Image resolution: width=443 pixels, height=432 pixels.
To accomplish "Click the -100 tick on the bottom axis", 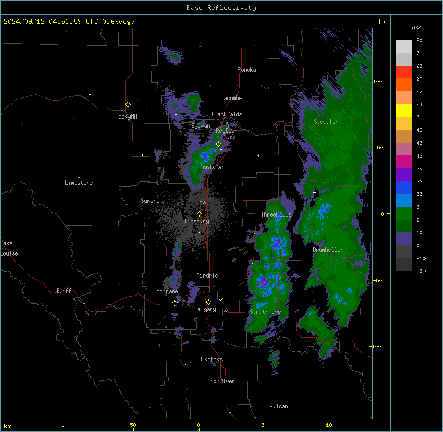I will click(x=64, y=425).
